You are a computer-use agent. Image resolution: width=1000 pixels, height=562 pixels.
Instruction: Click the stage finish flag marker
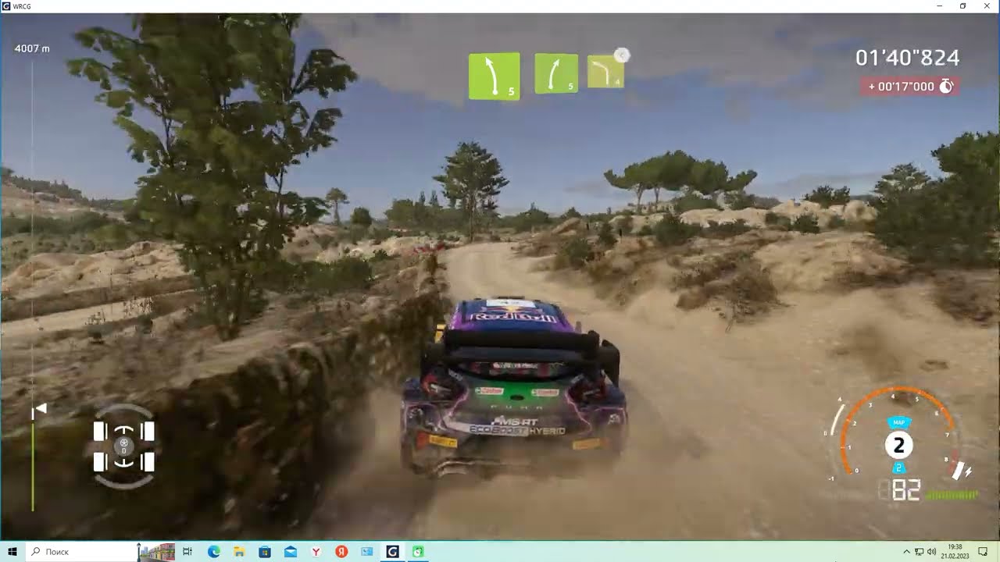(x=39, y=409)
